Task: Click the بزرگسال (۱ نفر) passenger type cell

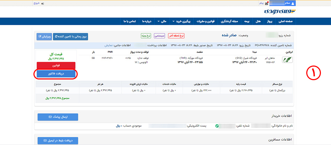Action: tap(277, 90)
